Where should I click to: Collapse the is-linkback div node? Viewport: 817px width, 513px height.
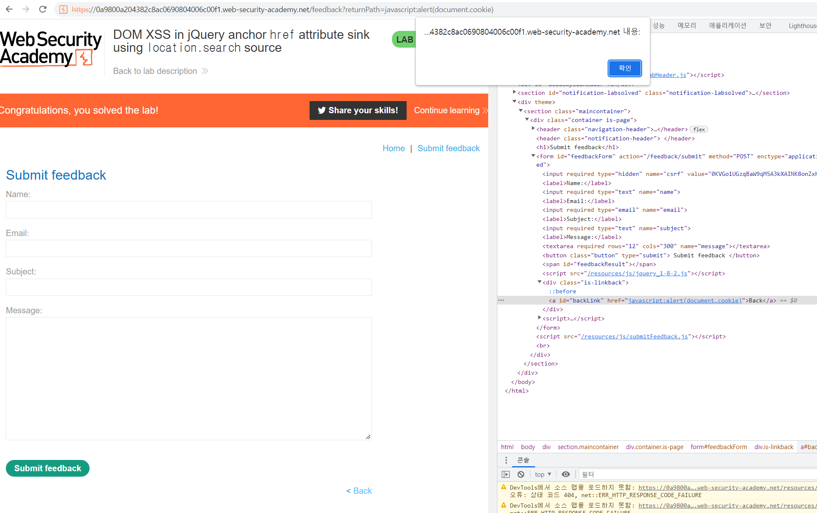click(539, 282)
